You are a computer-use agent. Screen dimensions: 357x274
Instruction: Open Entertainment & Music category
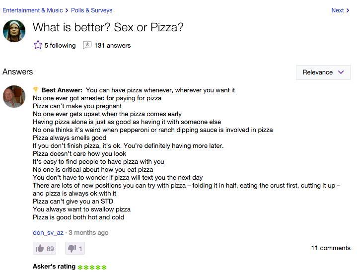[33, 10]
